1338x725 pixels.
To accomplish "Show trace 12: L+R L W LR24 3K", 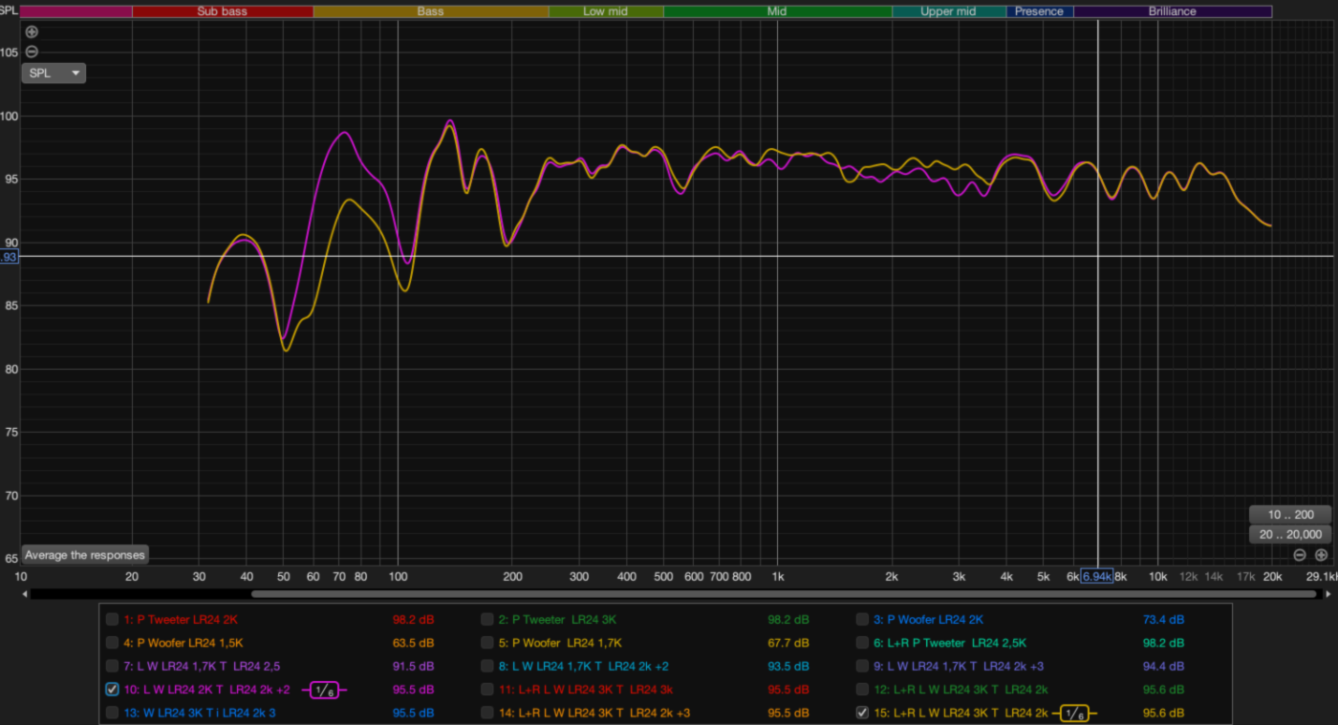I will coord(862,690).
